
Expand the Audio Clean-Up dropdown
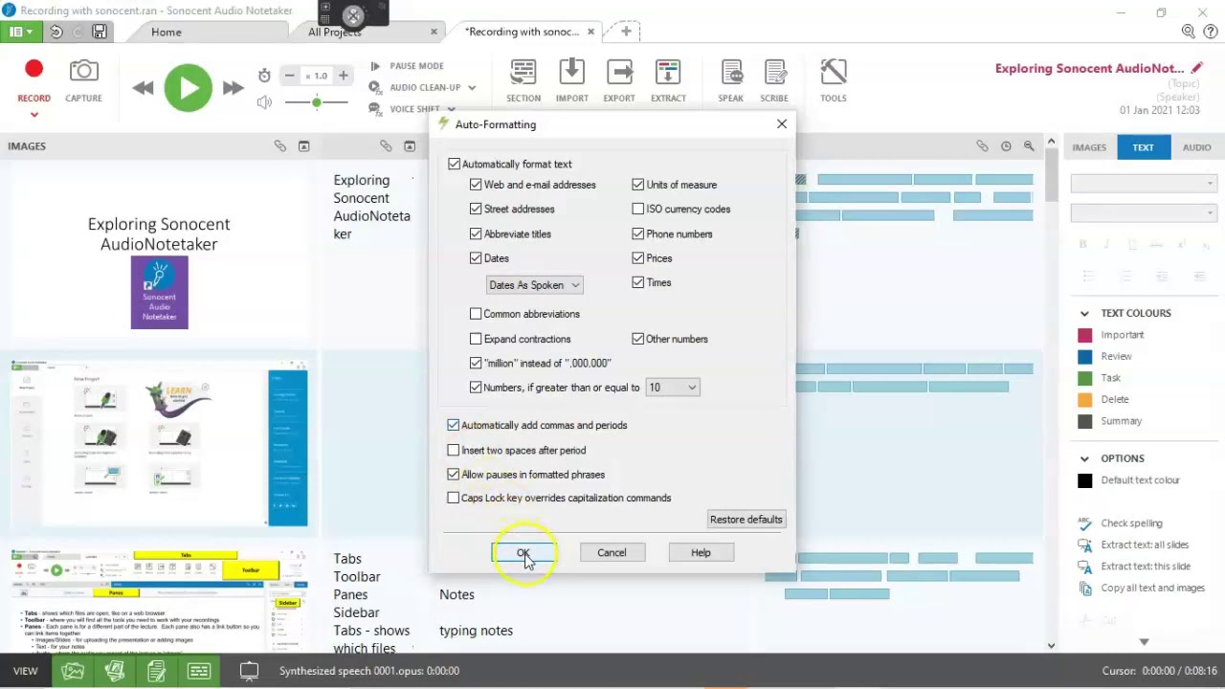[473, 87]
